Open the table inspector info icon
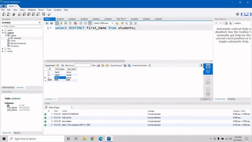252x142 pixels. (14, 14)
